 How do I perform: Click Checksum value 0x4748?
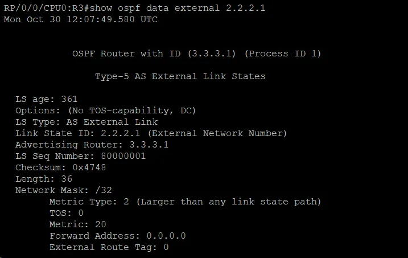(89, 167)
